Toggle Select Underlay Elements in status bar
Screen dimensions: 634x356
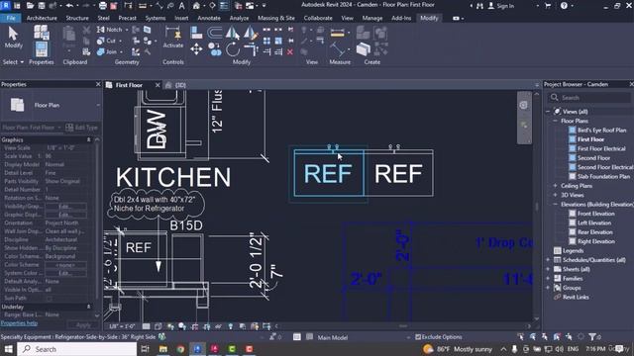point(533,336)
